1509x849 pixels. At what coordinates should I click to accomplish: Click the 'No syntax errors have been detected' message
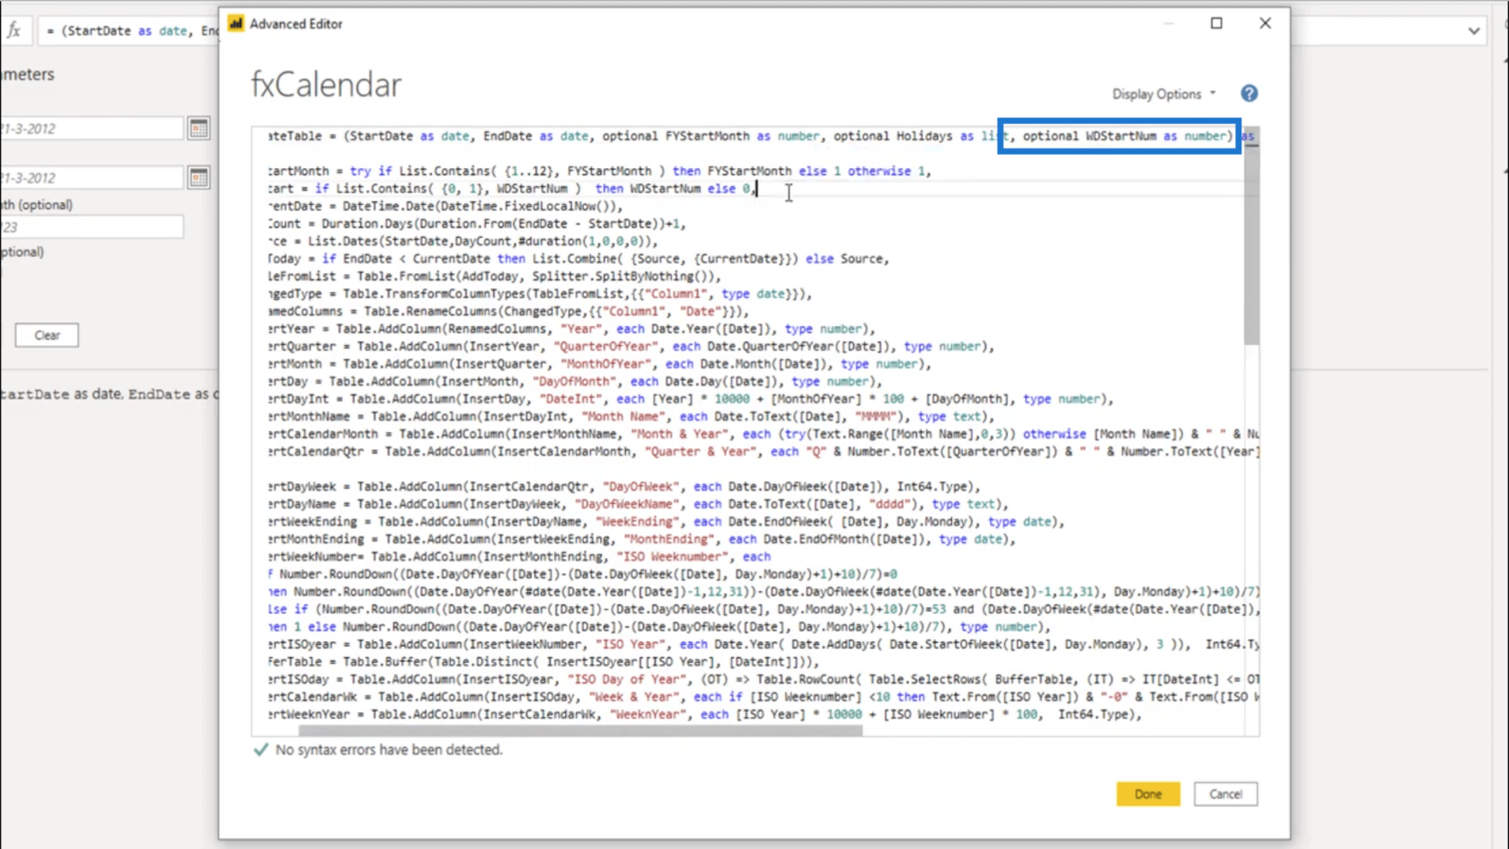[x=389, y=749]
